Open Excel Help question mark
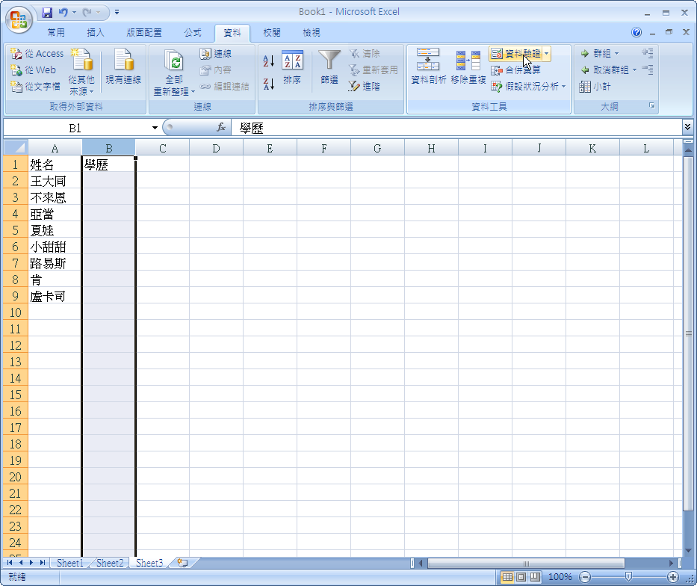697x586 pixels. pos(636,32)
